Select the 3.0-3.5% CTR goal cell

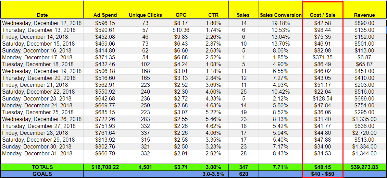[213, 174]
